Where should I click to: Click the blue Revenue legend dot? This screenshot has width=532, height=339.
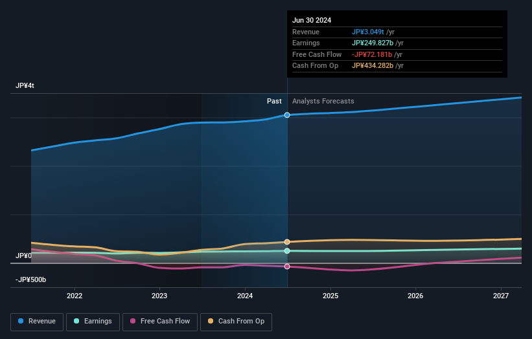click(21, 321)
